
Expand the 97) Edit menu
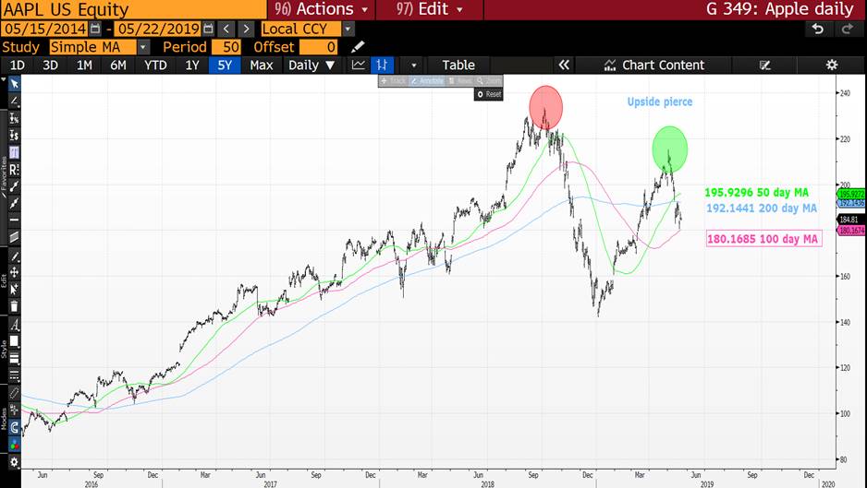click(x=429, y=9)
